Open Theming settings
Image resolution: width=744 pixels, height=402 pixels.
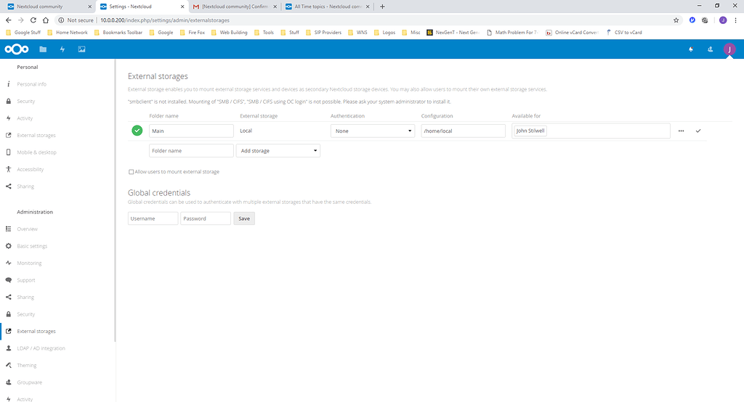pyautogui.click(x=27, y=366)
